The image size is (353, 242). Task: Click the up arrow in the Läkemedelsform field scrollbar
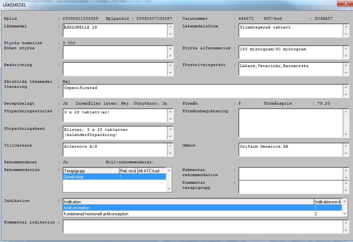coord(346,27)
